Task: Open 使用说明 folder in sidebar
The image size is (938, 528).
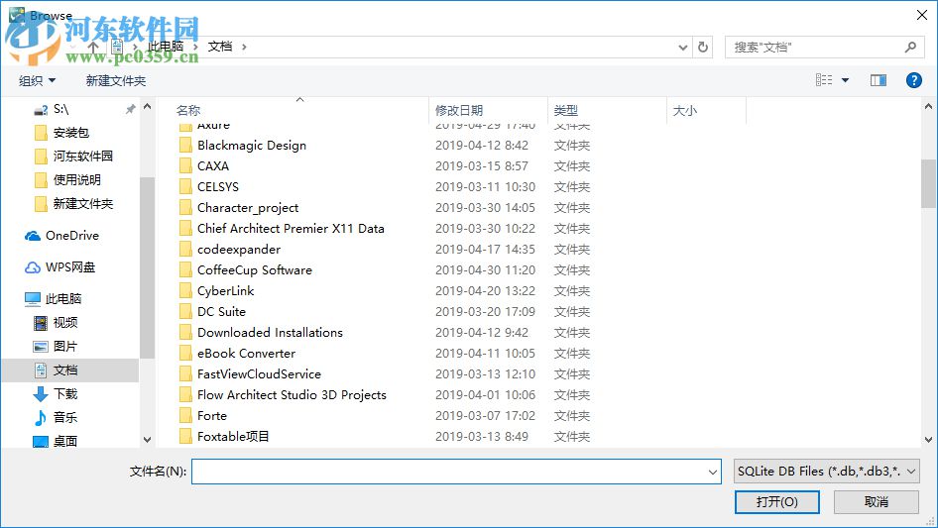Action: (x=77, y=180)
